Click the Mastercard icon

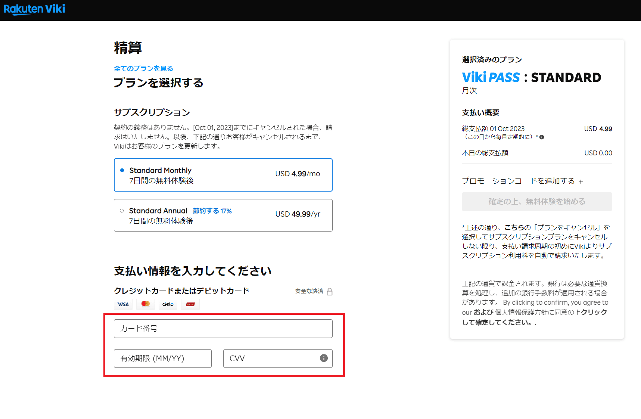tap(146, 304)
